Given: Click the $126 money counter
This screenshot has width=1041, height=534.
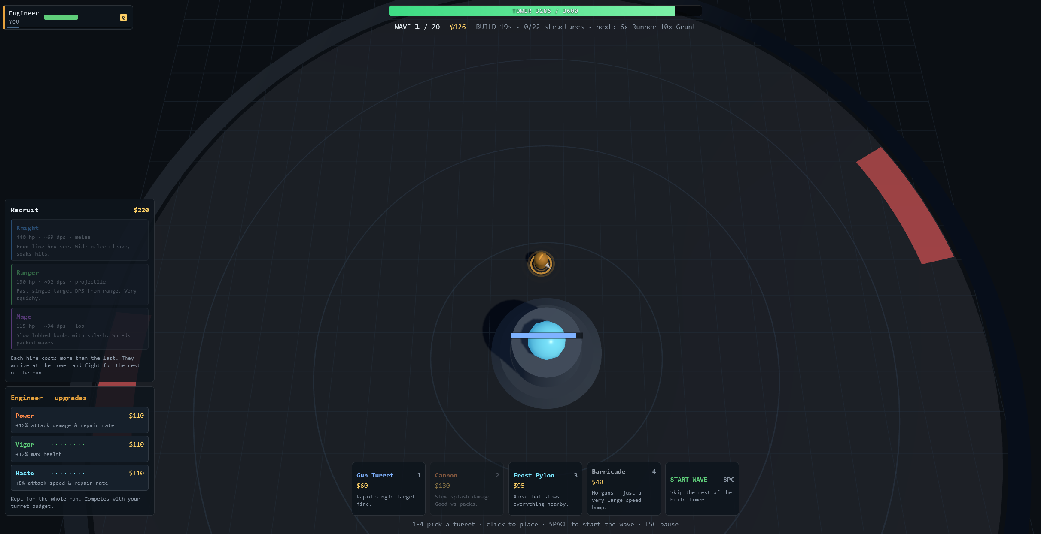Looking at the screenshot, I should coord(458,27).
